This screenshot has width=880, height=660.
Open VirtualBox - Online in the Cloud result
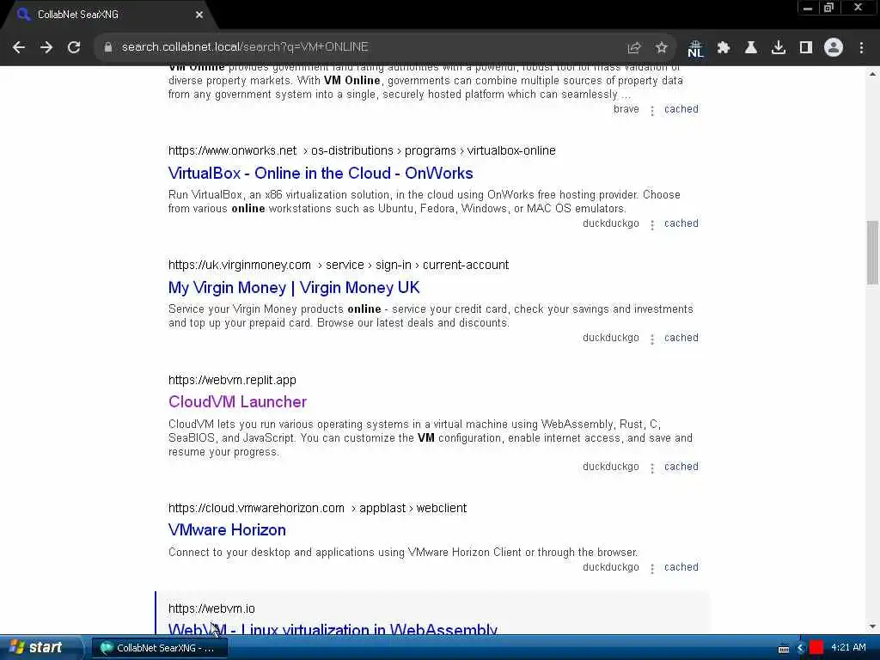click(321, 173)
